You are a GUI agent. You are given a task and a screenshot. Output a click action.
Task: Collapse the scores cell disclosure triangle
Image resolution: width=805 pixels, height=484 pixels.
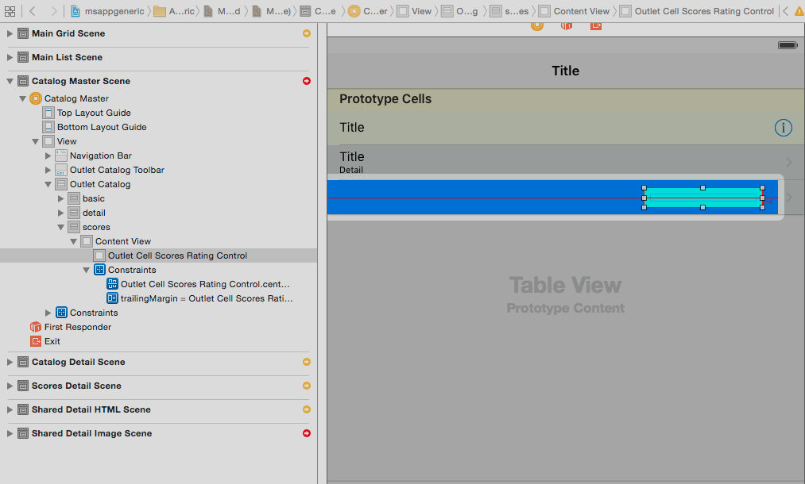61,227
